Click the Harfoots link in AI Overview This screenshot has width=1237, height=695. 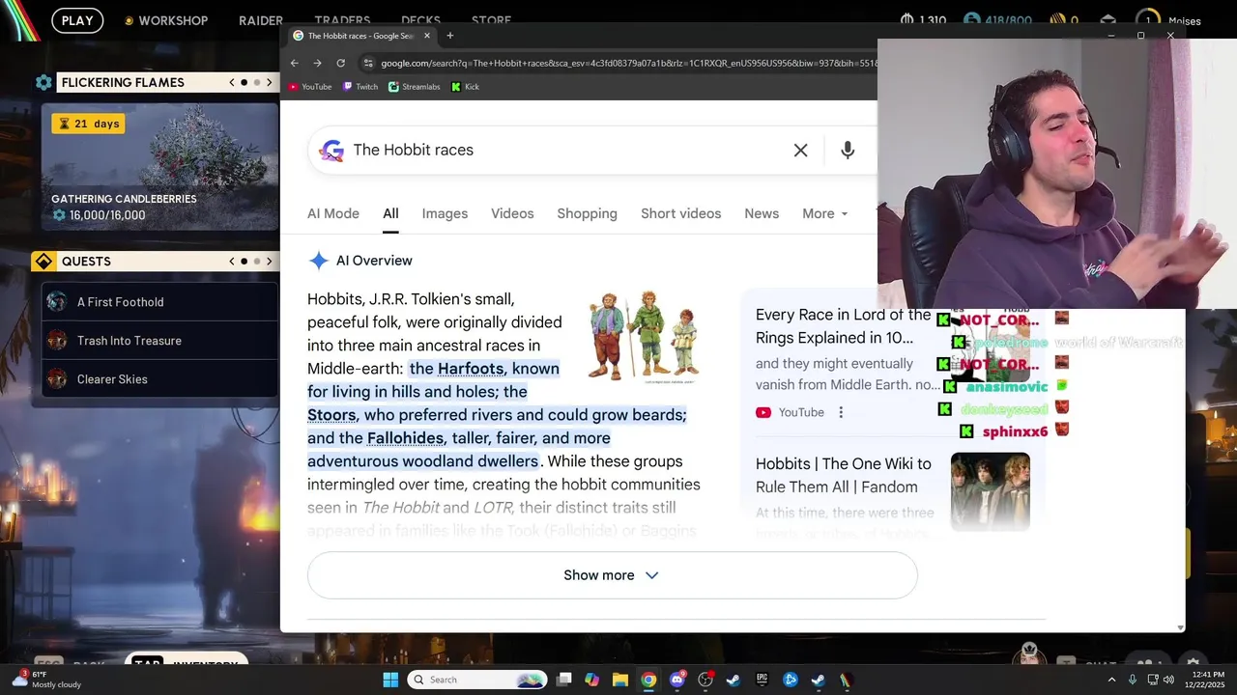click(x=471, y=369)
